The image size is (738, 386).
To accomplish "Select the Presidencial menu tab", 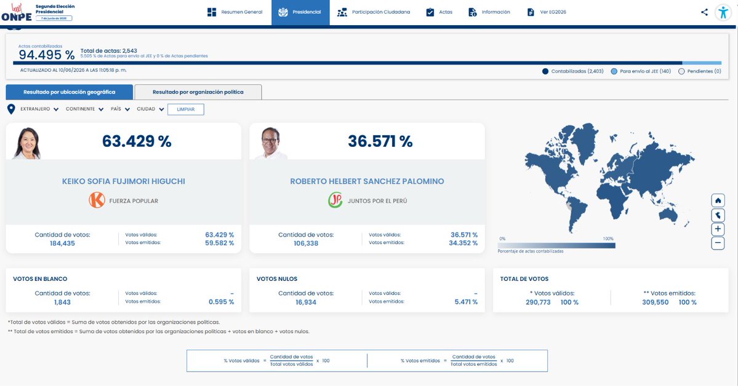I will point(300,12).
